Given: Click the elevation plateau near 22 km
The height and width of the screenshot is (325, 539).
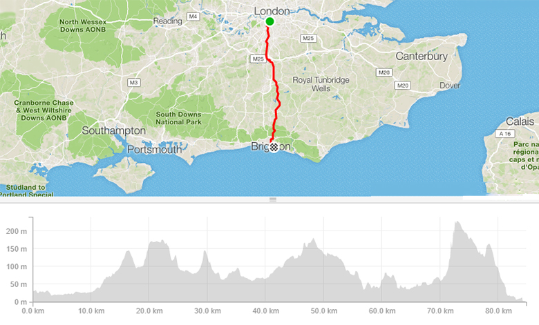Looking at the screenshot, I should (x=158, y=242).
